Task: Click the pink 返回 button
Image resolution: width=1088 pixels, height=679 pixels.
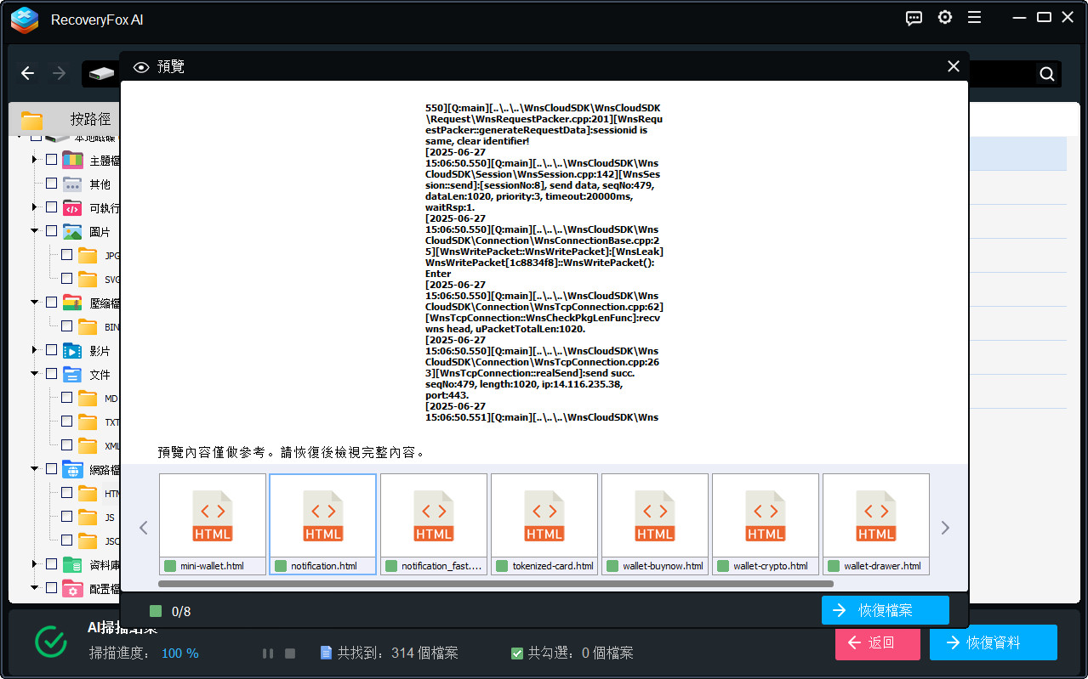Action: pyautogui.click(x=877, y=642)
